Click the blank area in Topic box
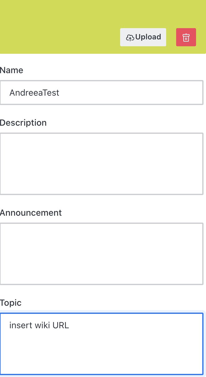Screen dimensions: 206x377 (101, 353)
